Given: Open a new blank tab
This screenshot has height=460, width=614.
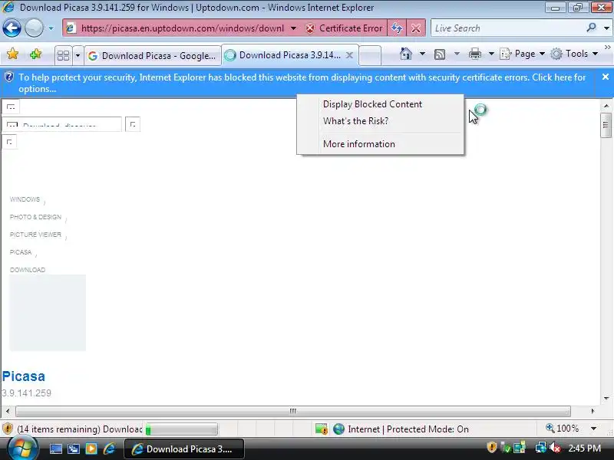Looking at the screenshot, I should click(370, 55).
